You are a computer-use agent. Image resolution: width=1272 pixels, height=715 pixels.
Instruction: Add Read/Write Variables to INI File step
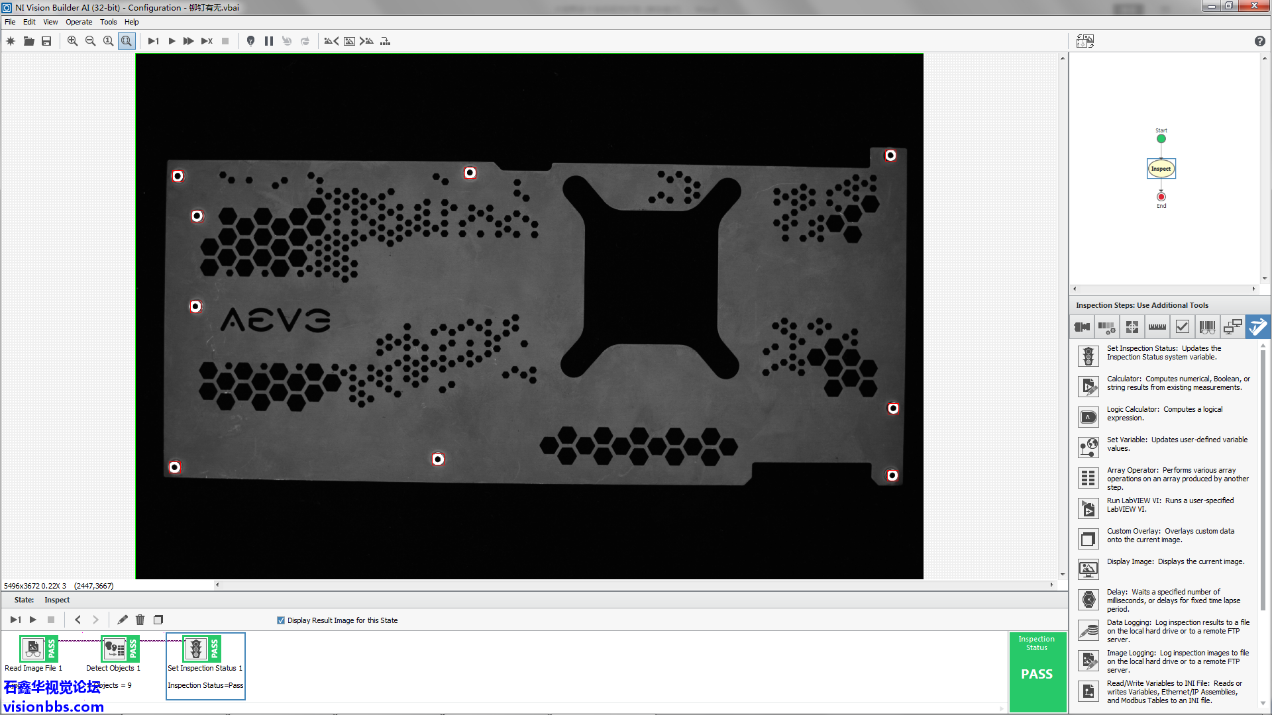[x=1164, y=691]
